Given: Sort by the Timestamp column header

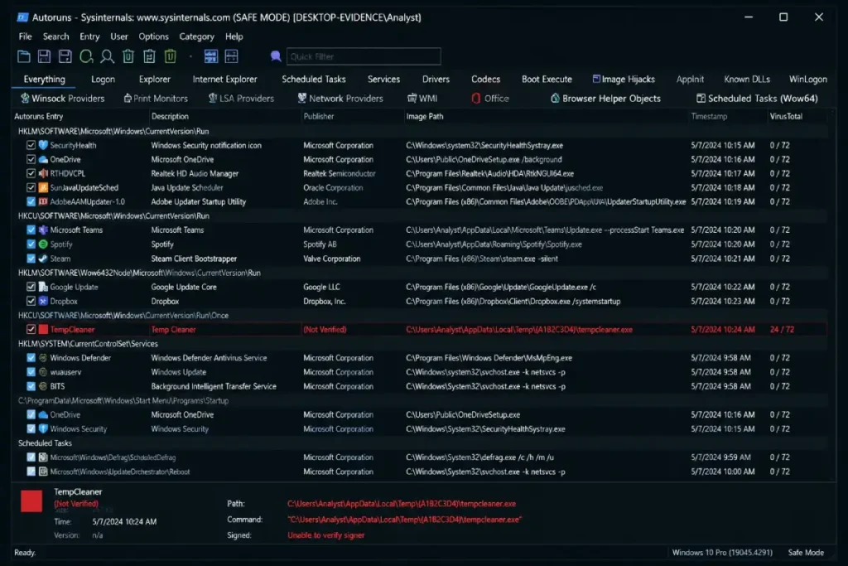Looking at the screenshot, I should 709,116.
